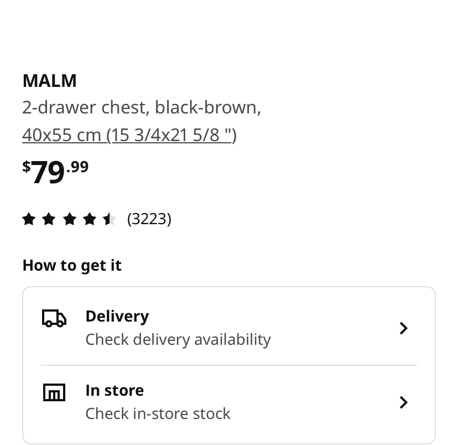
Task: Click the first rating star
Action: click(x=29, y=220)
